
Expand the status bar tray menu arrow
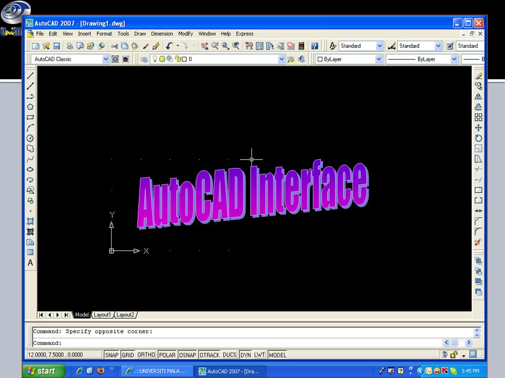pos(464,355)
